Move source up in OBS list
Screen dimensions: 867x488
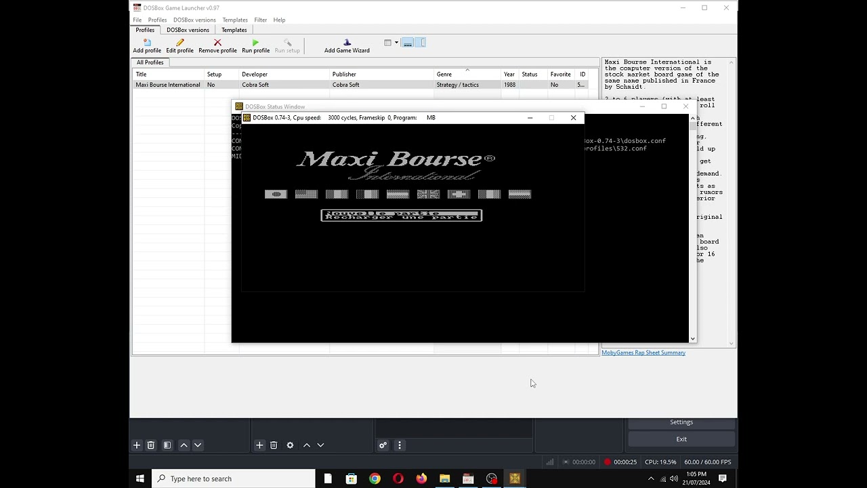[x=306, y=445]
